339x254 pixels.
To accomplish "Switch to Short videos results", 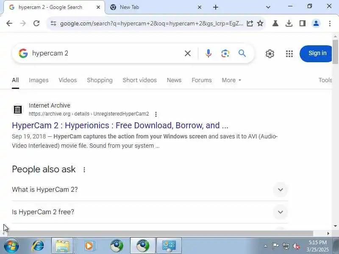I will [140, 80].
